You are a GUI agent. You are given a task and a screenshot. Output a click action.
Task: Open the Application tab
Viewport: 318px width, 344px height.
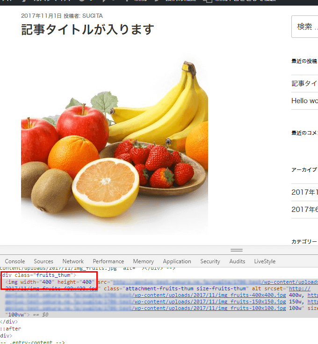click(x=177, y=261)
